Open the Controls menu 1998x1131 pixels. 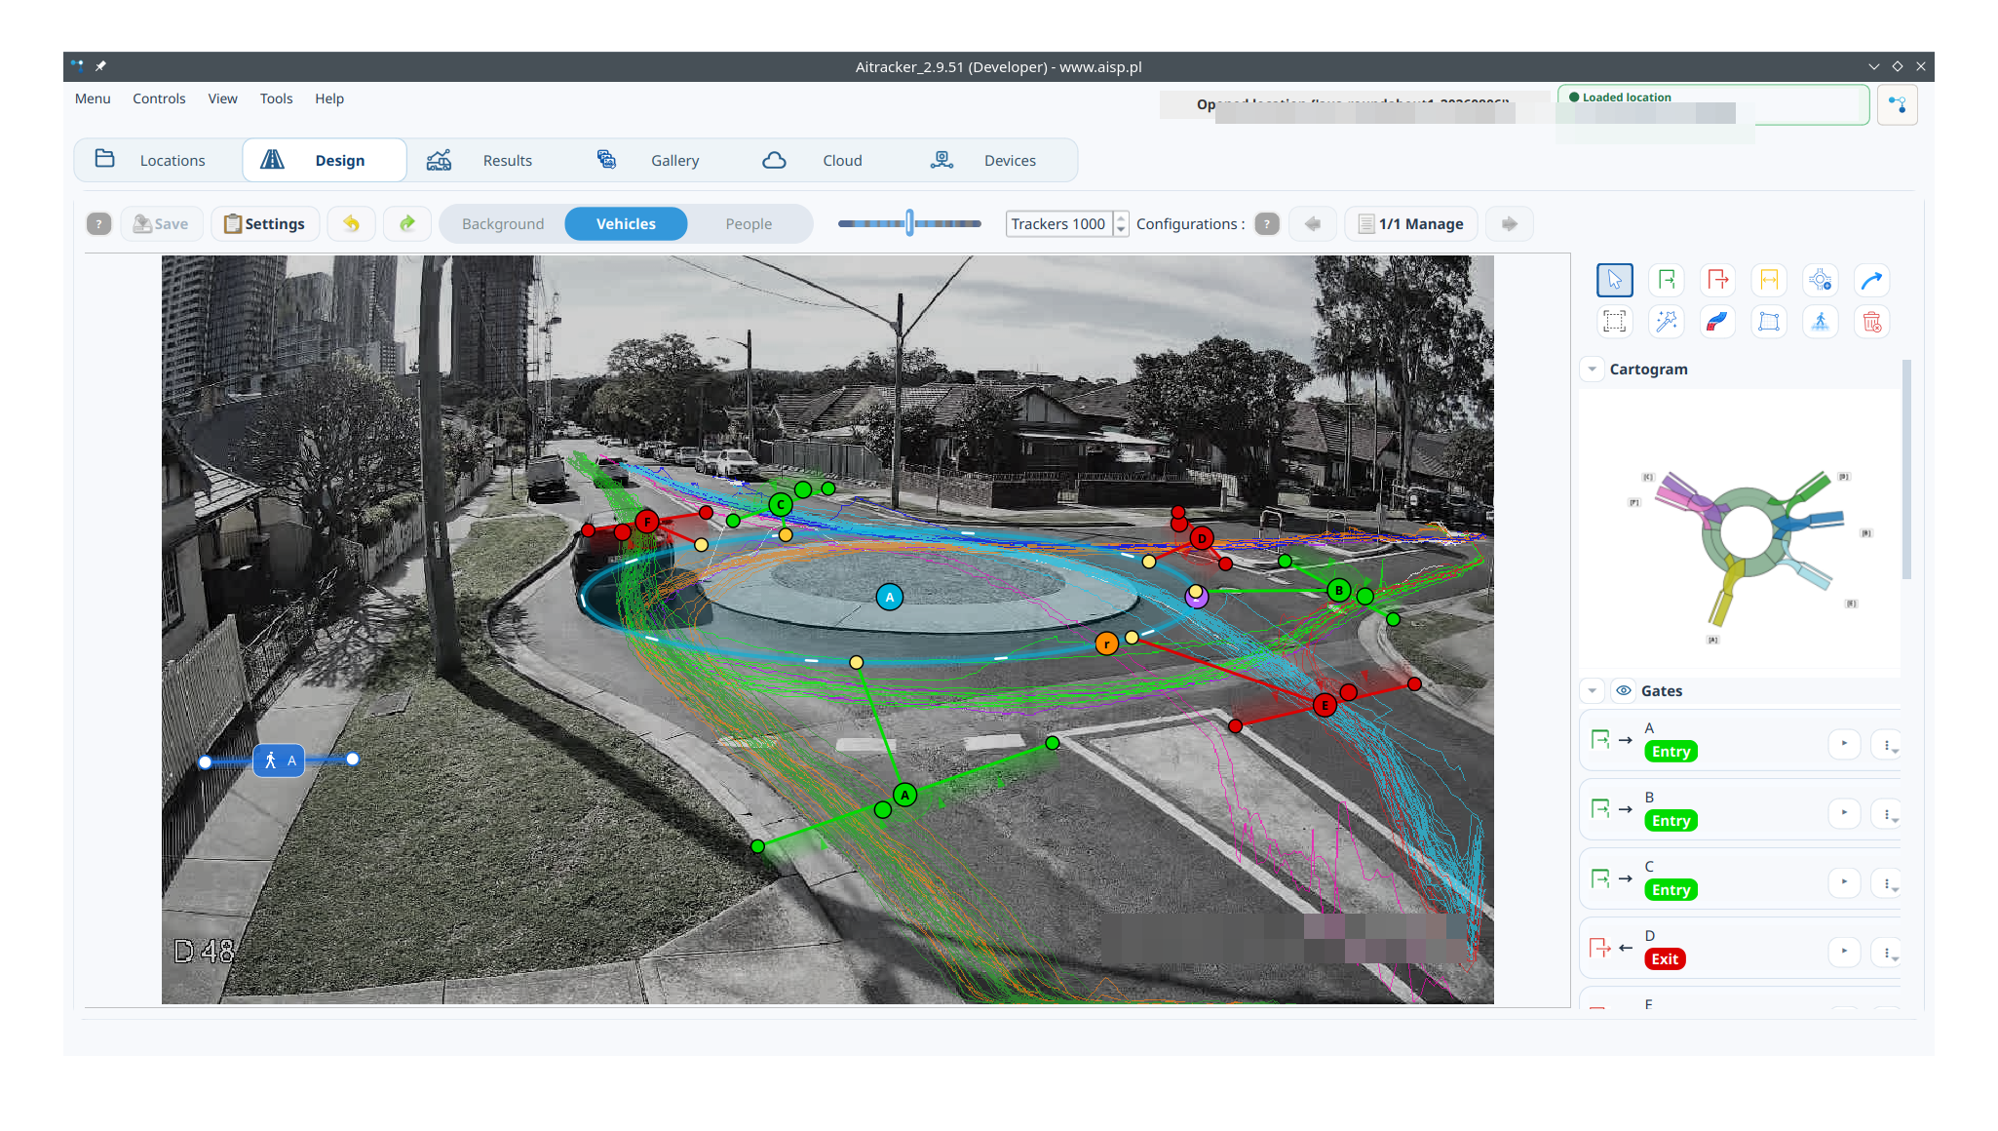click(159, 98)
